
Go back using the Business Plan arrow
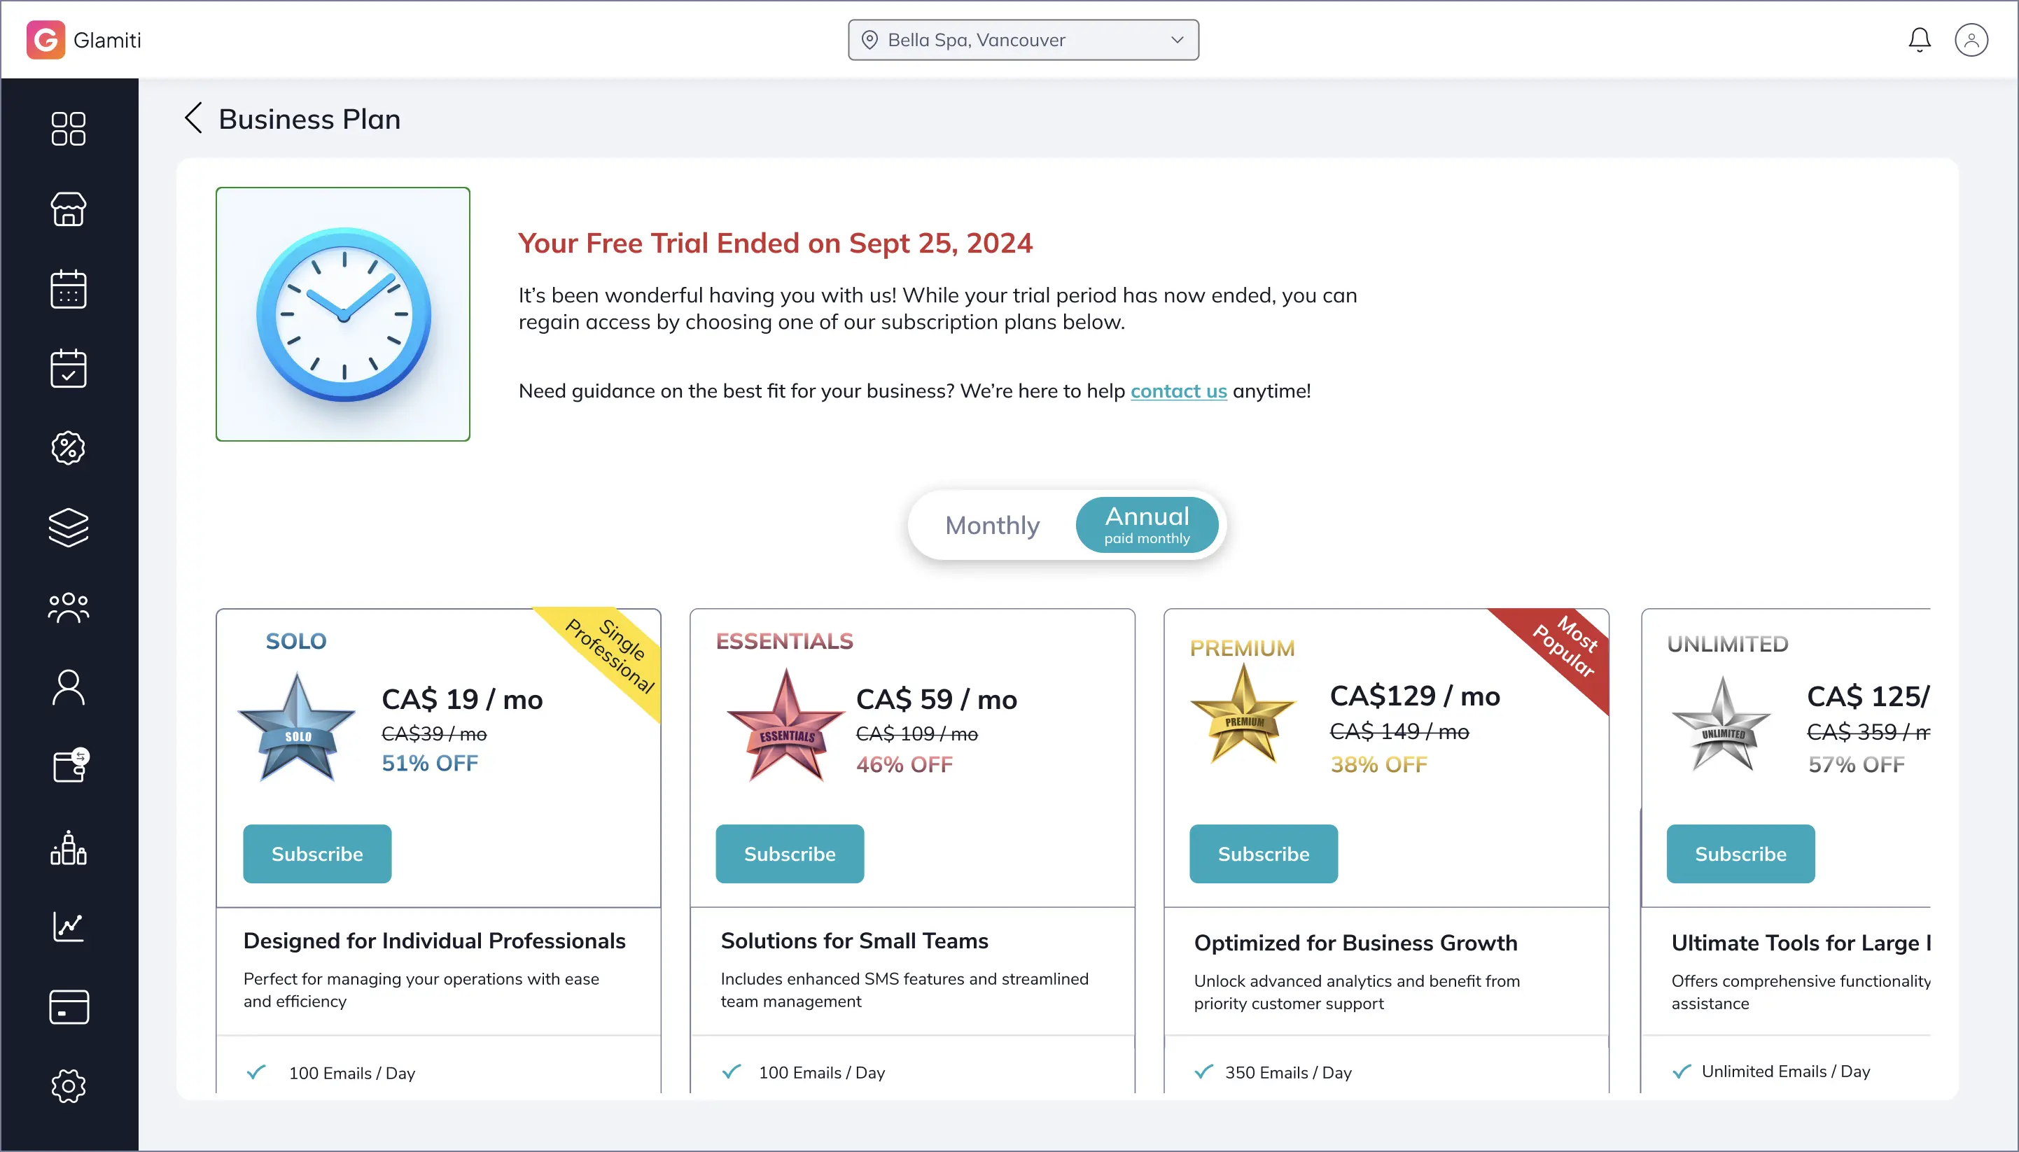194,119
